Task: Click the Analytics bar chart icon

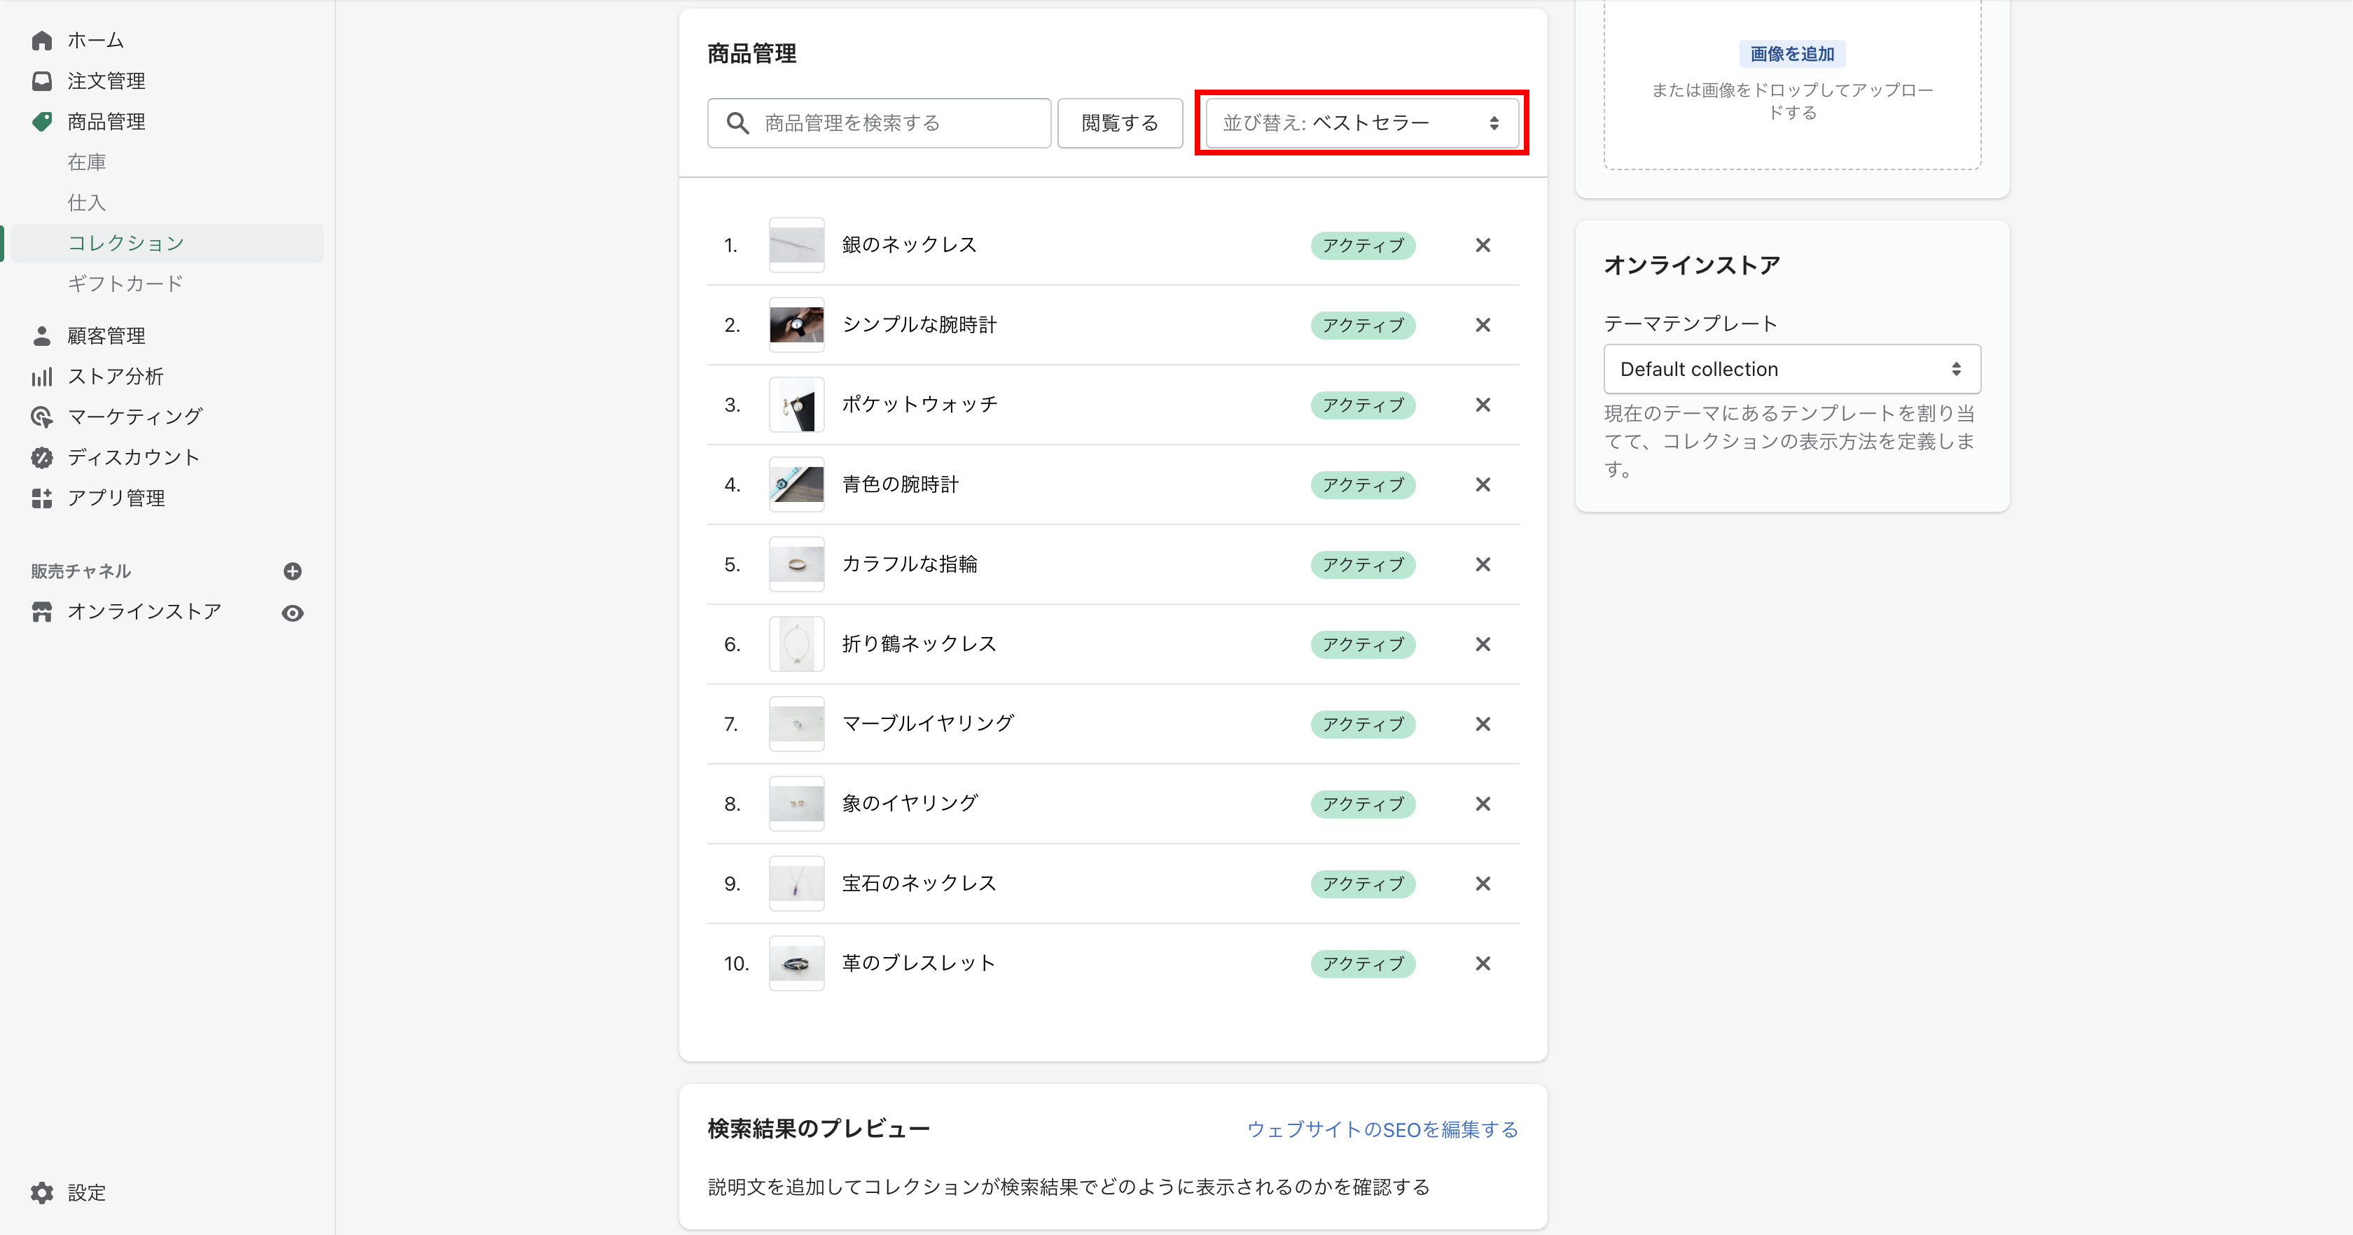Action: (41, 377)
